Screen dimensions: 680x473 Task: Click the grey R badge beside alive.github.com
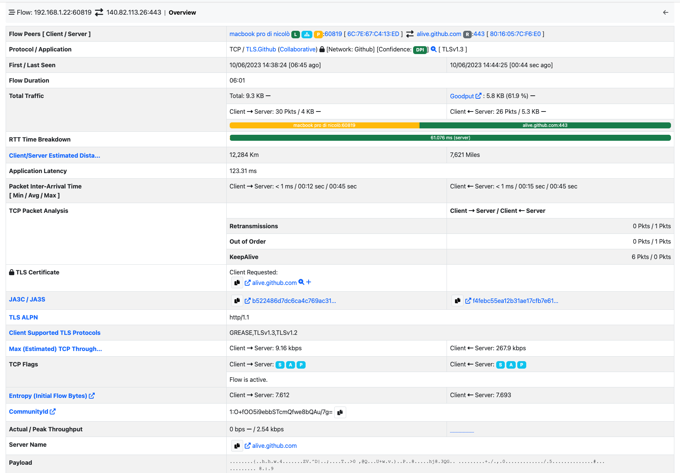pos(467,34)
